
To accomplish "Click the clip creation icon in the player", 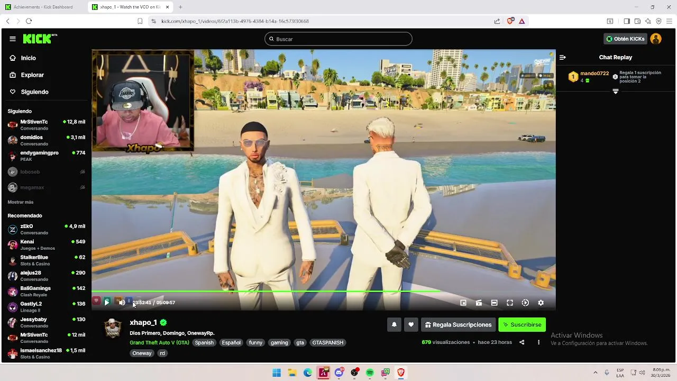I will pos(479,303).
